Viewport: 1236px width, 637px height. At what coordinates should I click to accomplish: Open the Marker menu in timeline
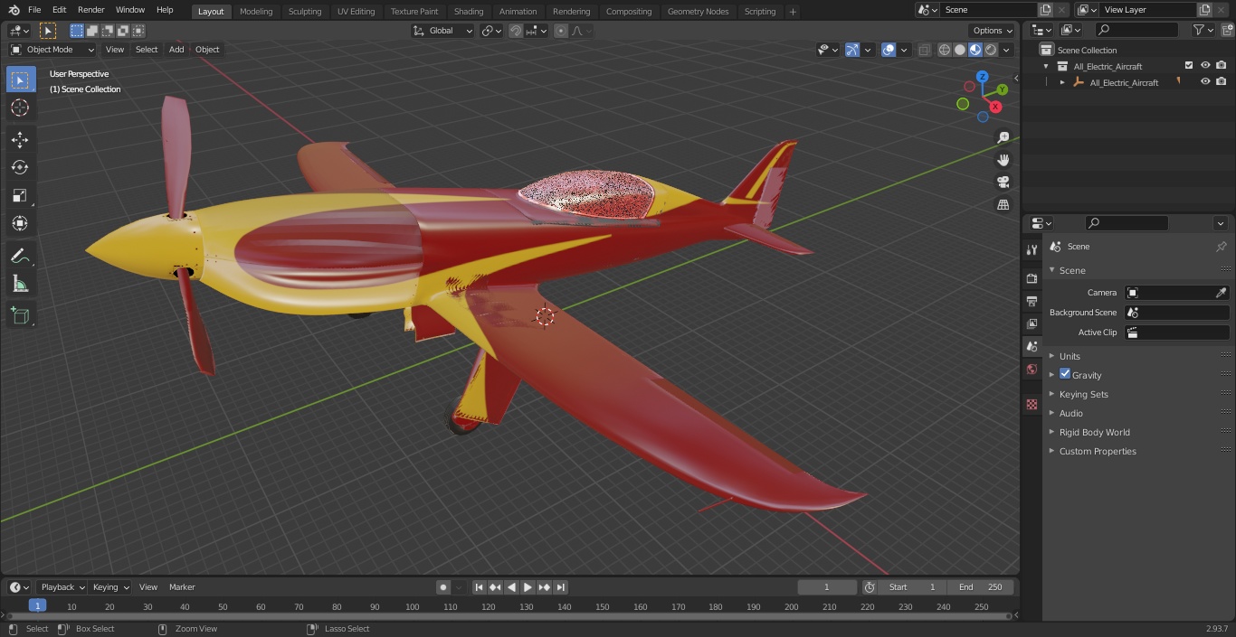tap(182, 587)
